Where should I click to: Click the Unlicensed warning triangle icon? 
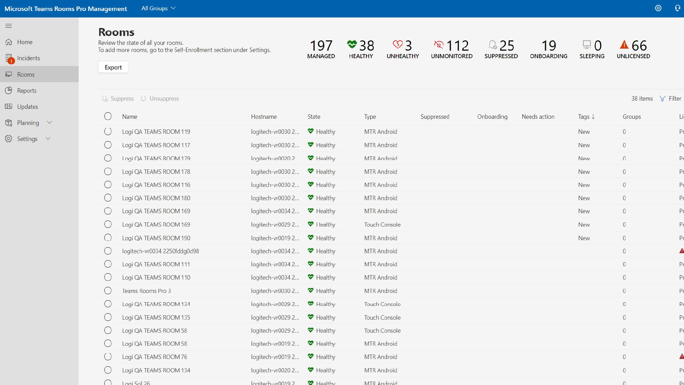(x=624, y=44)
